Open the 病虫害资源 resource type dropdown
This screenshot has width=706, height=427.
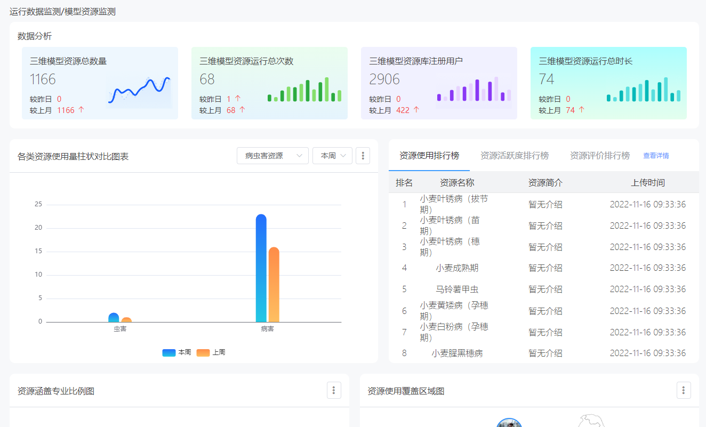pos(272,156)
